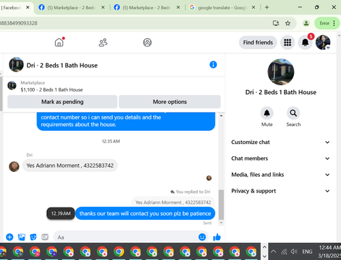Open the Groups circle icon in top nav
The image size is (341, 260).
(147, 42)
